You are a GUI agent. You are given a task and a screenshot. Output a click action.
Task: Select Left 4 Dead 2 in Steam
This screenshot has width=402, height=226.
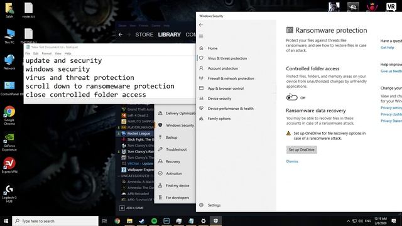138,116
